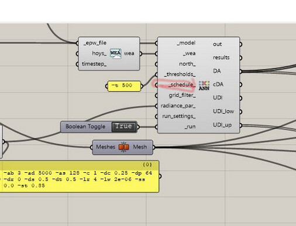The width and height of the screenshot is (296, 226).
Task: Click the results output parameter
Action: point(221,58)
